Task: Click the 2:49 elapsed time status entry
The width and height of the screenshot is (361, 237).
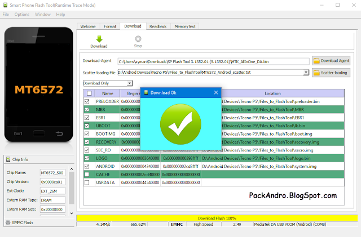Action: (237, 224)
